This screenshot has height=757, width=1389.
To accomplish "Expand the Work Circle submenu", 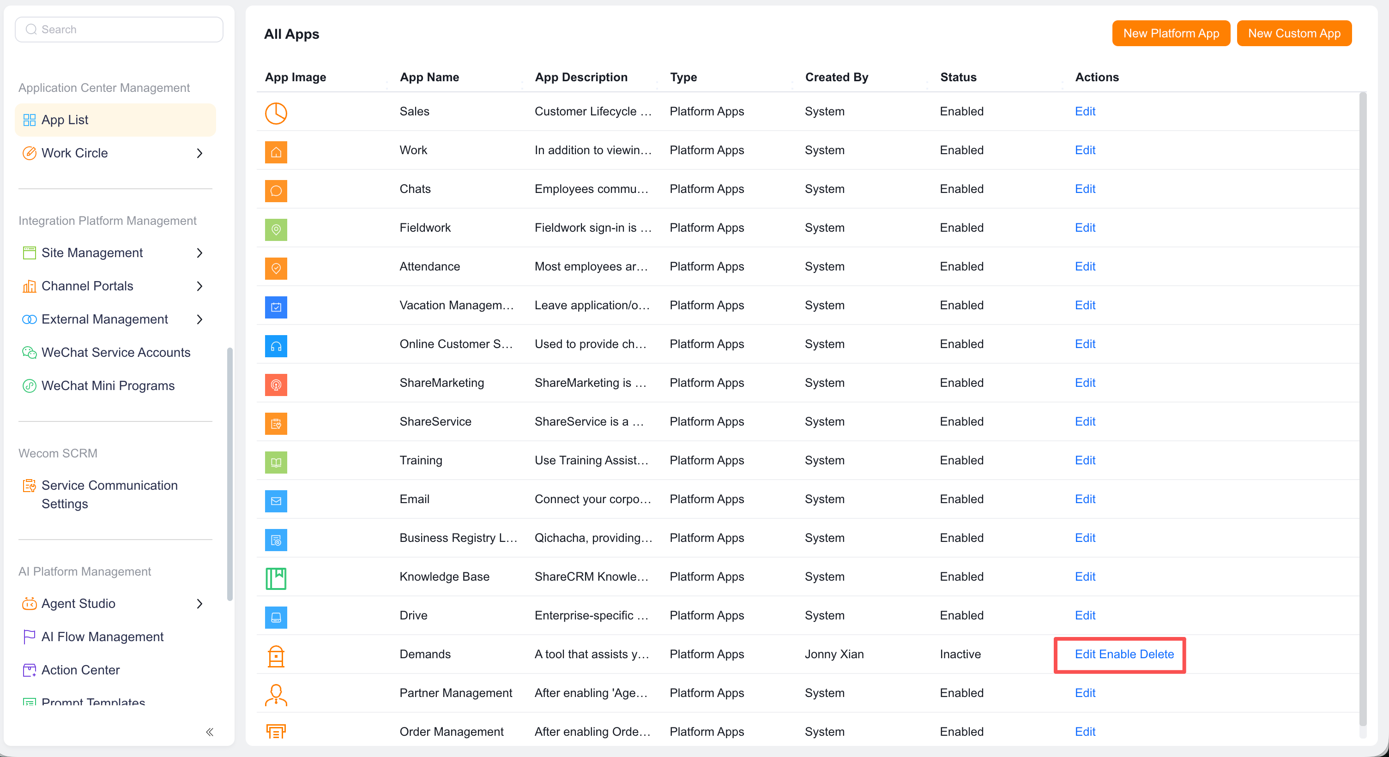I will [x=199, y=153].
